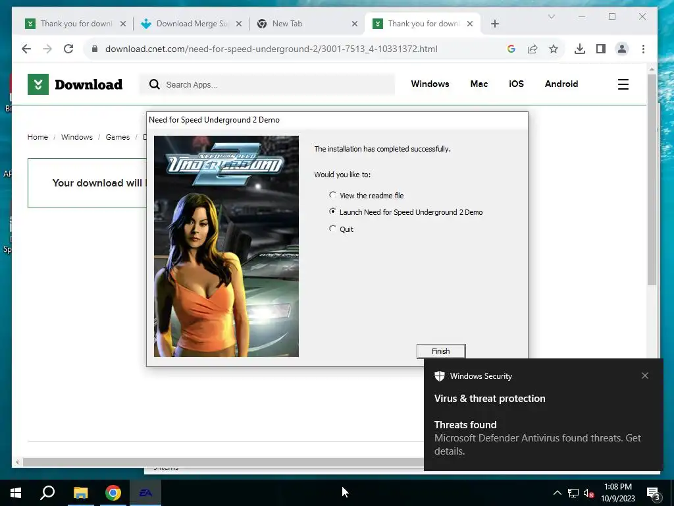Open the tab search dropdown chevron

(x=552, y=16)
